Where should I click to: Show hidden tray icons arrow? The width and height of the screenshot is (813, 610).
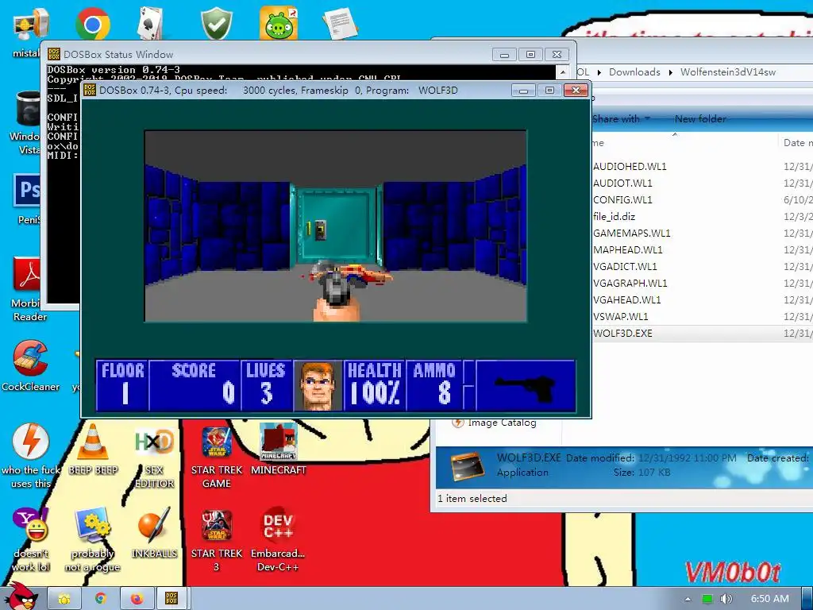[688, 599]
